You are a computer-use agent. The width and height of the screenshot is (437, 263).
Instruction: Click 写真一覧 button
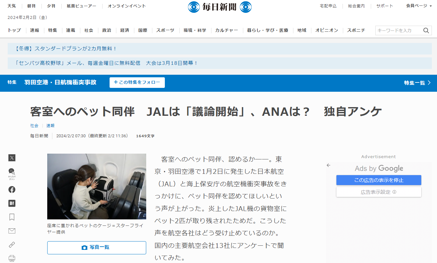(97, 248)
